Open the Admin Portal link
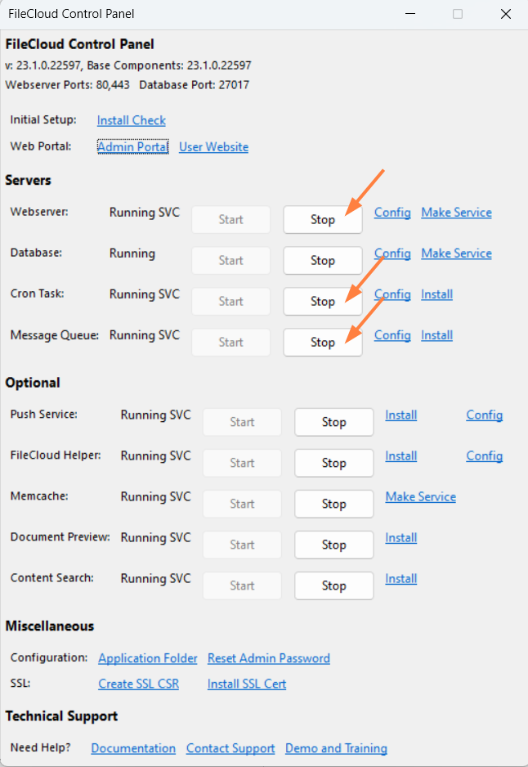 pyautogui.click(x=132, y=147)
